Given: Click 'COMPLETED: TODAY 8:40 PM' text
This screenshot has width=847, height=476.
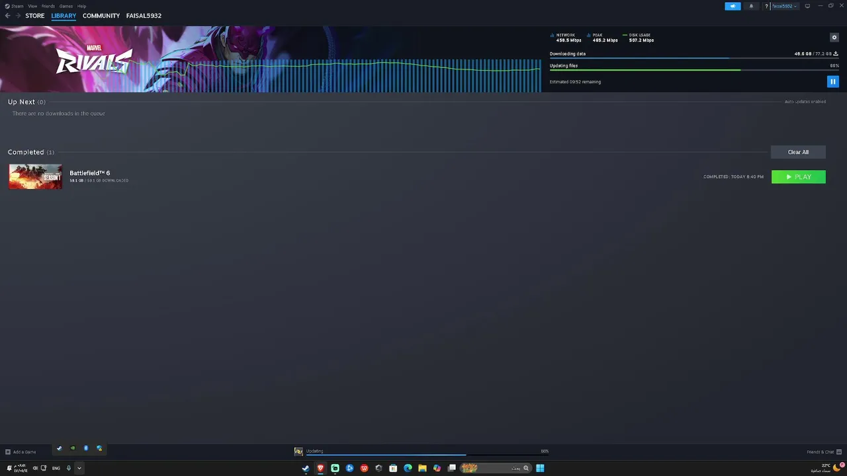Looking at the screenshot, I should click(x=733, y=177).
